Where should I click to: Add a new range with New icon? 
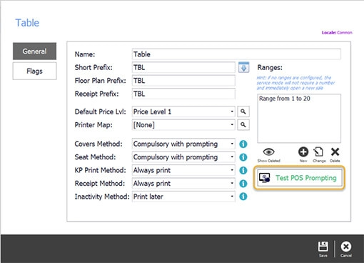coord(303,154)
